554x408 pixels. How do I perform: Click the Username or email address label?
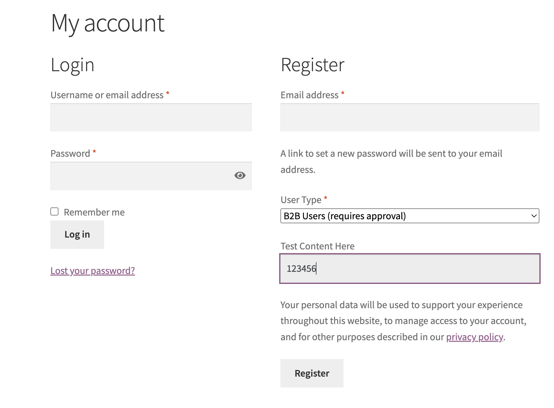pyautogui.click(x=107, y=95)
